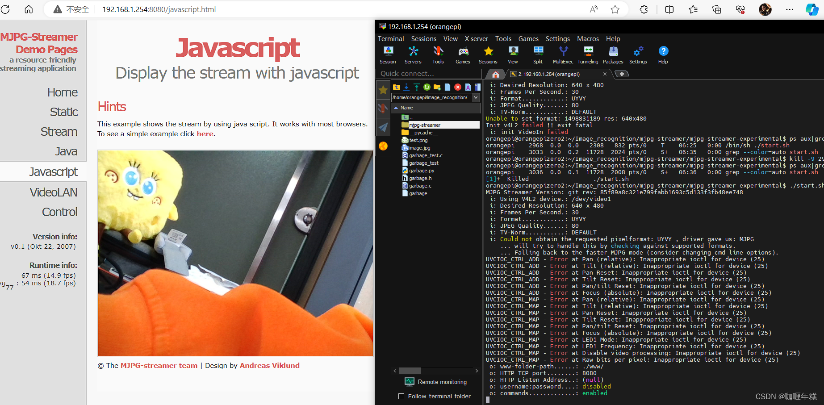The height and width of the screenshot is (405, 824).
Task: Delete selected file with red X icon
Action: (x=458, y=87)
